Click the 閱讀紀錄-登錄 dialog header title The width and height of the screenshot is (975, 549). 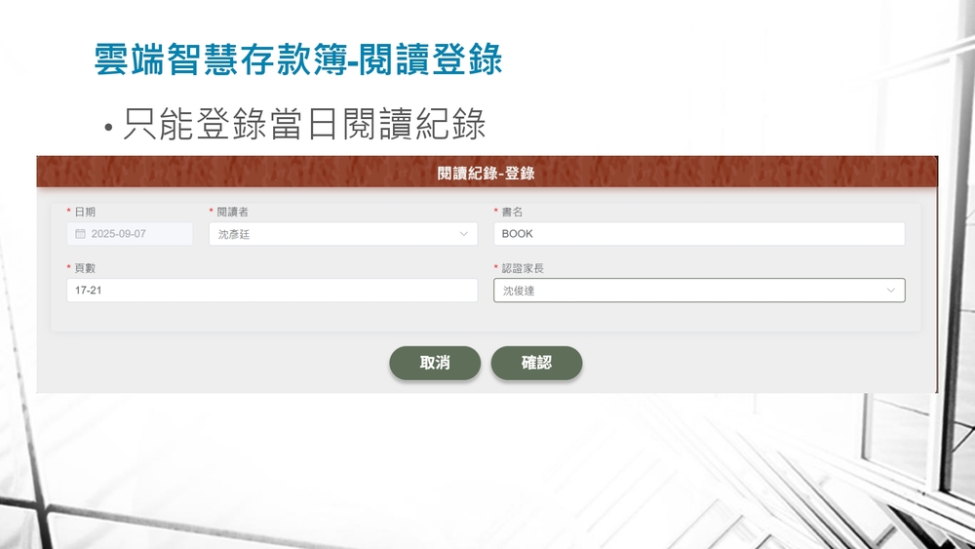click(x=487, y=174)
